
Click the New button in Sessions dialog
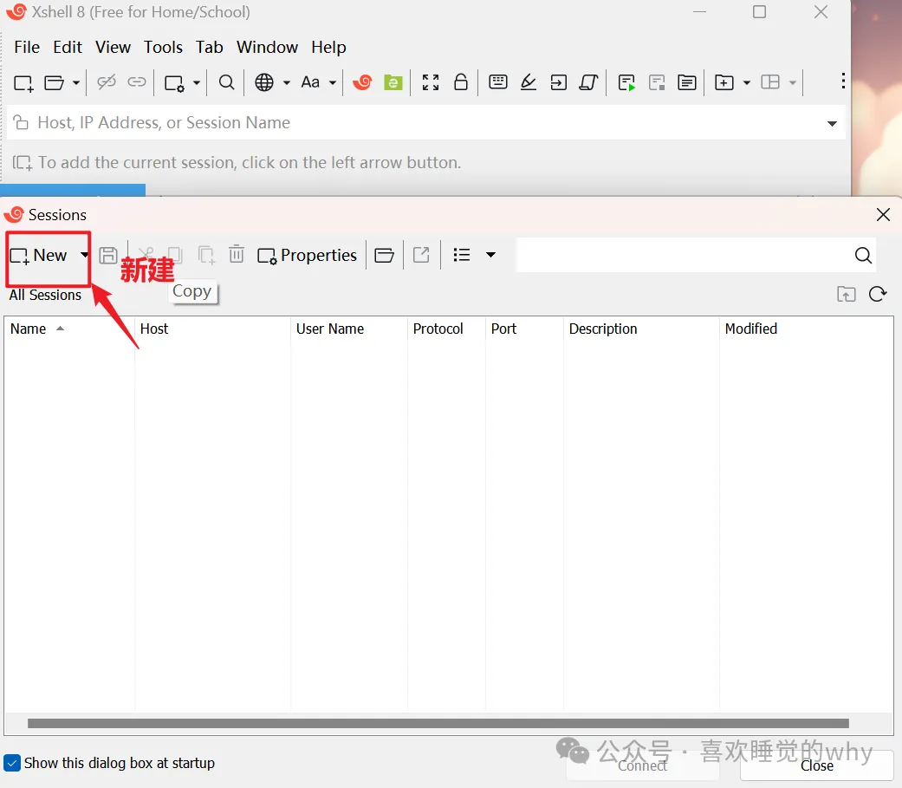tap(39, 255)
